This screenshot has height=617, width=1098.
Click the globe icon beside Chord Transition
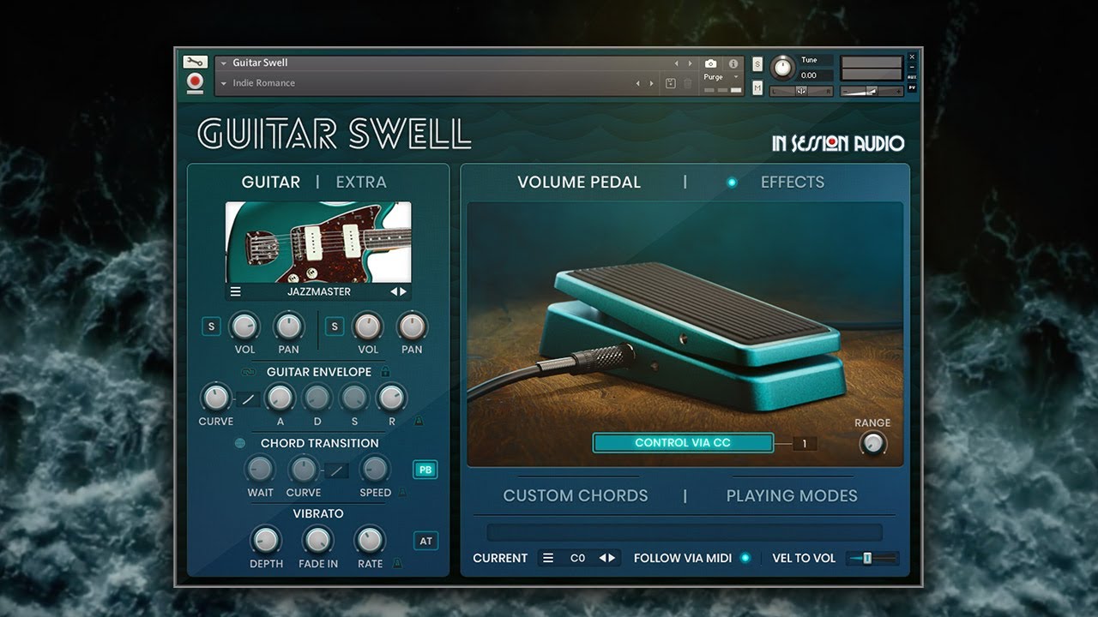point(240,443)
